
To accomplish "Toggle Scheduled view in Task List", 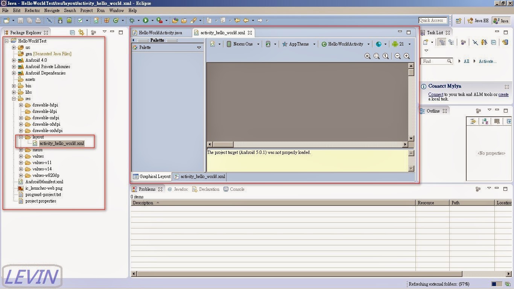I will point(451,43).
